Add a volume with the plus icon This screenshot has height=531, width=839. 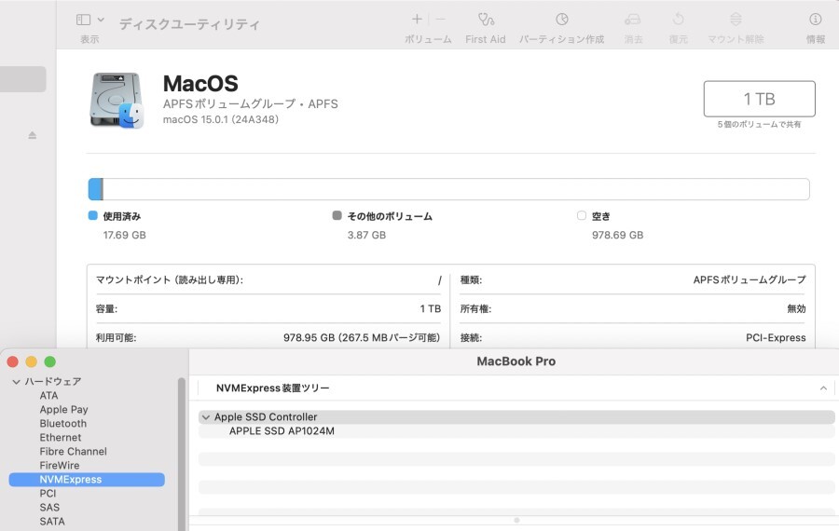pos(417,20)
